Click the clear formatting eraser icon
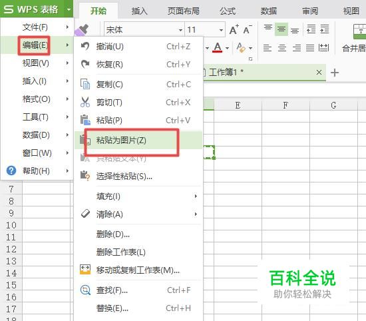This screenshot has height=321, width=366. tap(241, 48)
